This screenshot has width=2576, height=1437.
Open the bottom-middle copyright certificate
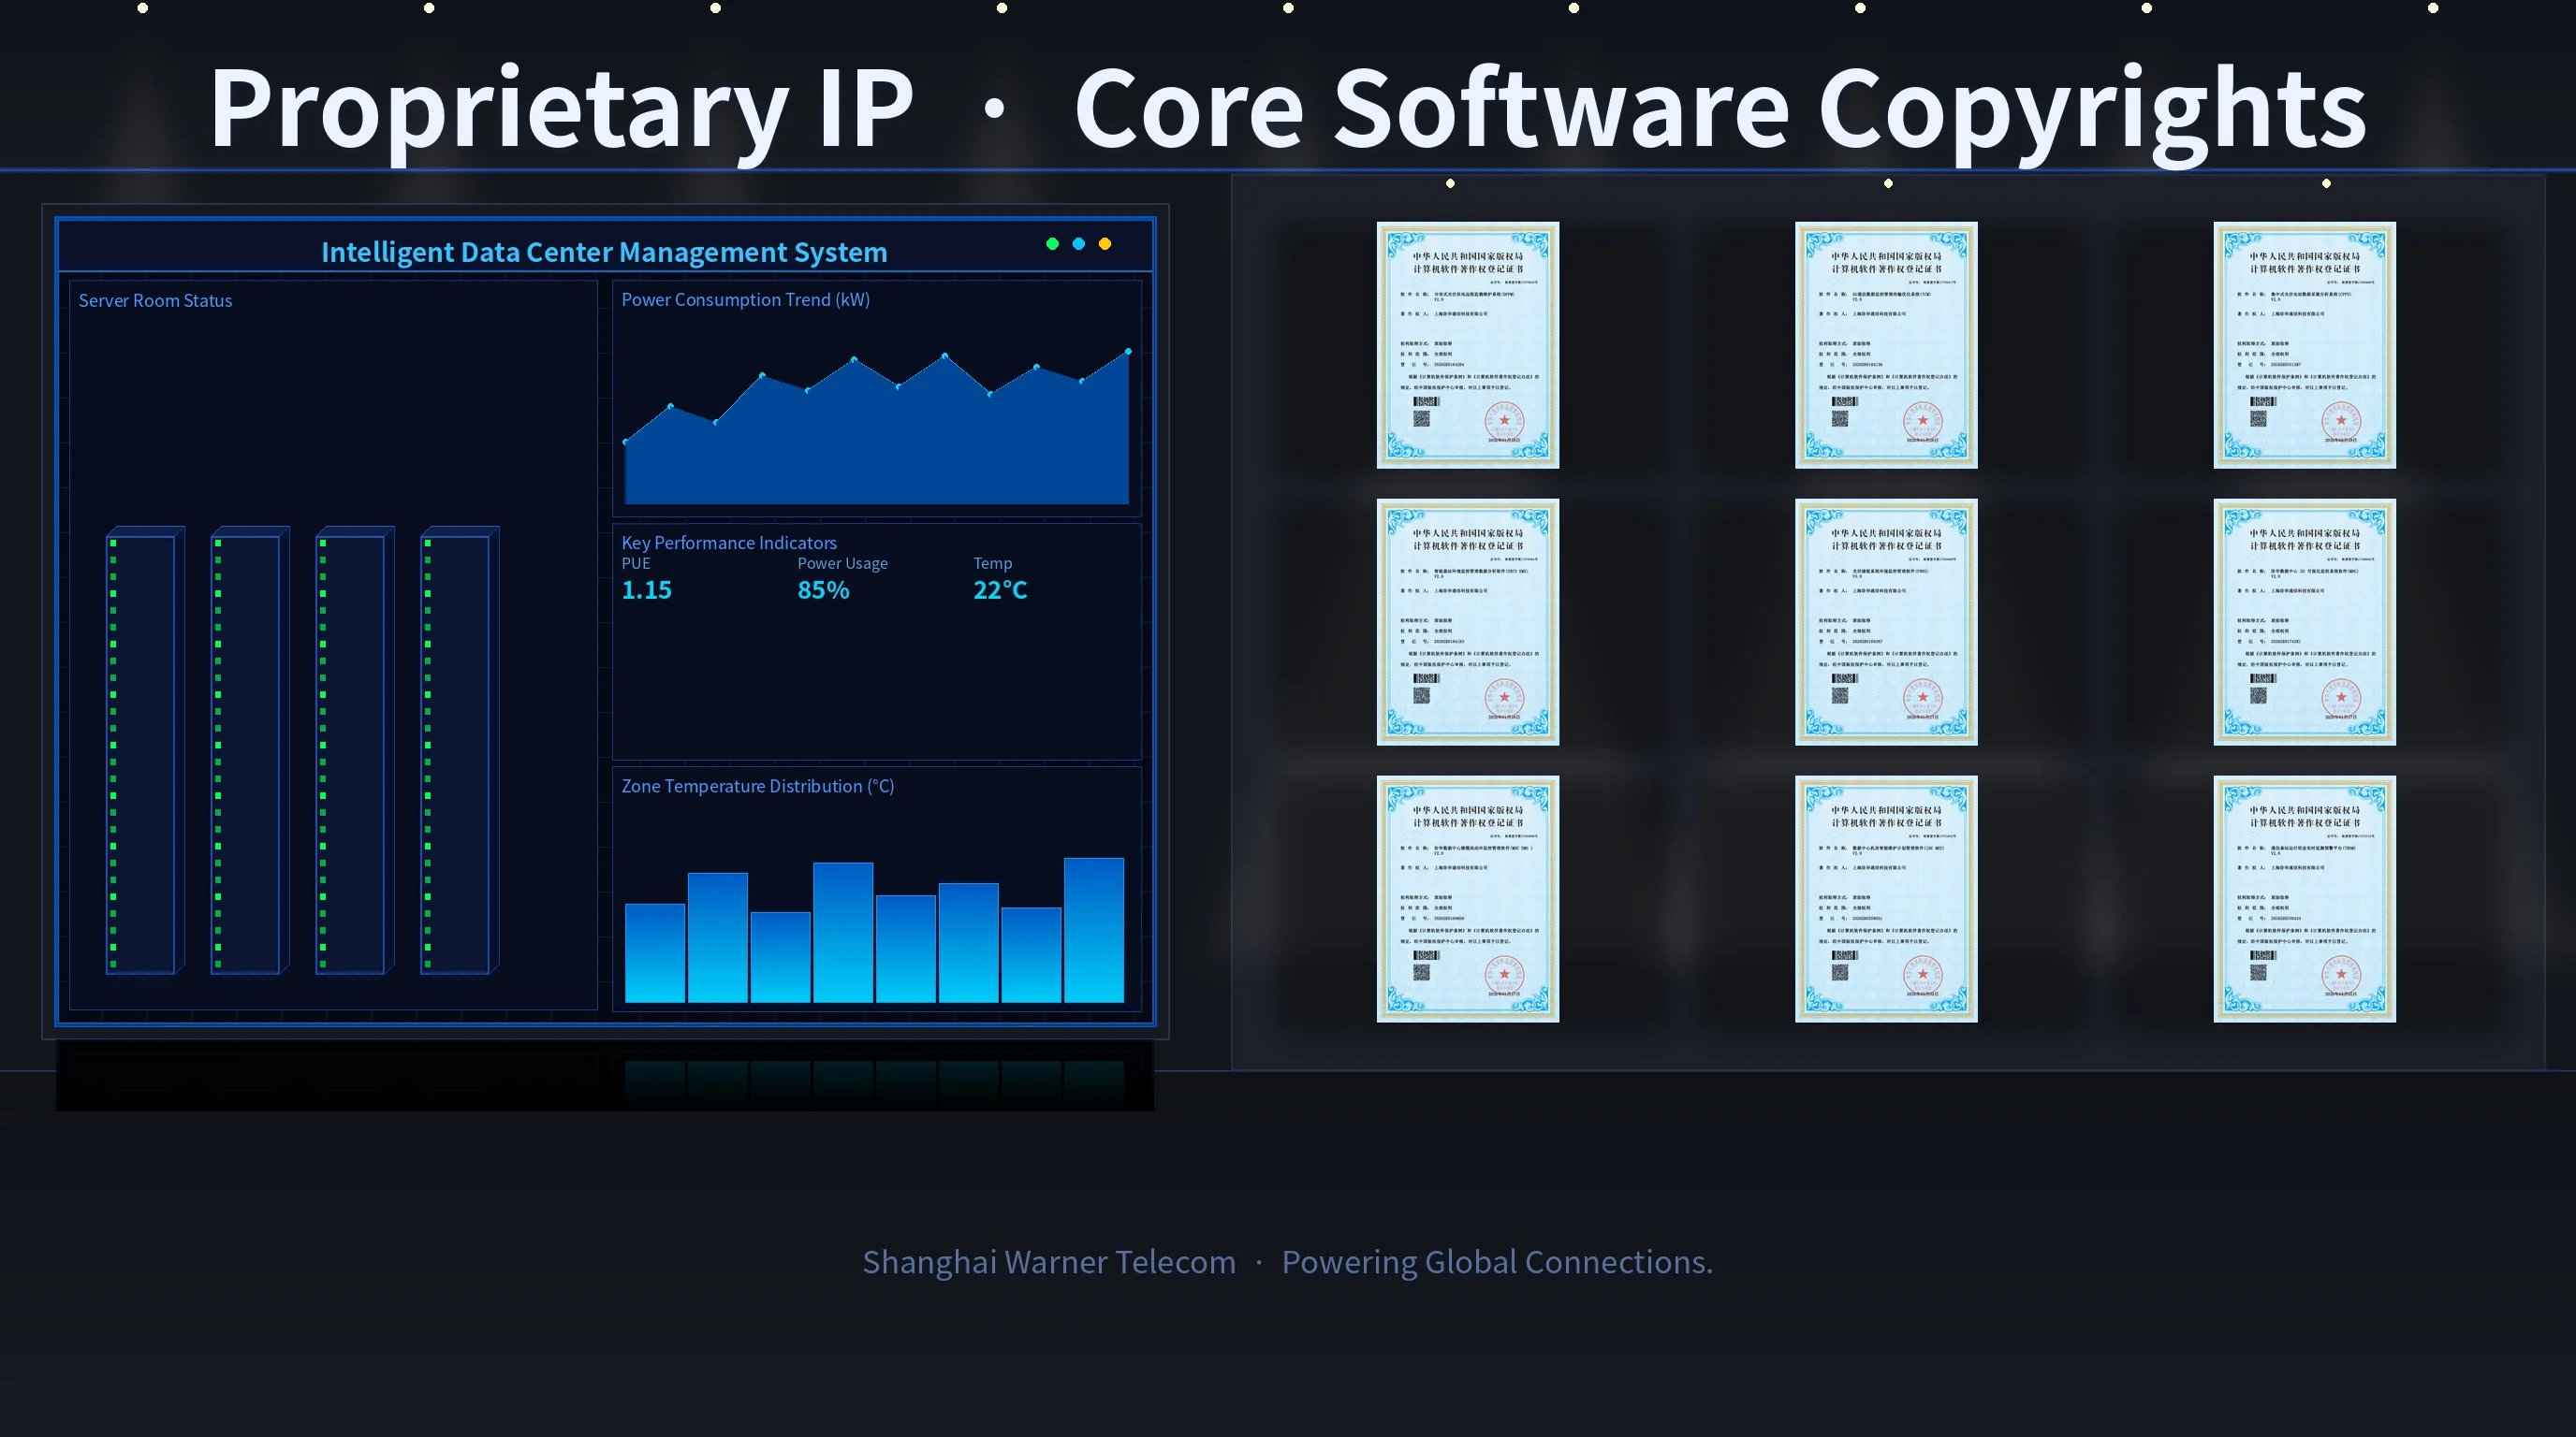point(1886,898)
